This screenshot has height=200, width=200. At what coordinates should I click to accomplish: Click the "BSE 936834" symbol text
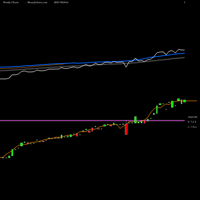[61, 2]
